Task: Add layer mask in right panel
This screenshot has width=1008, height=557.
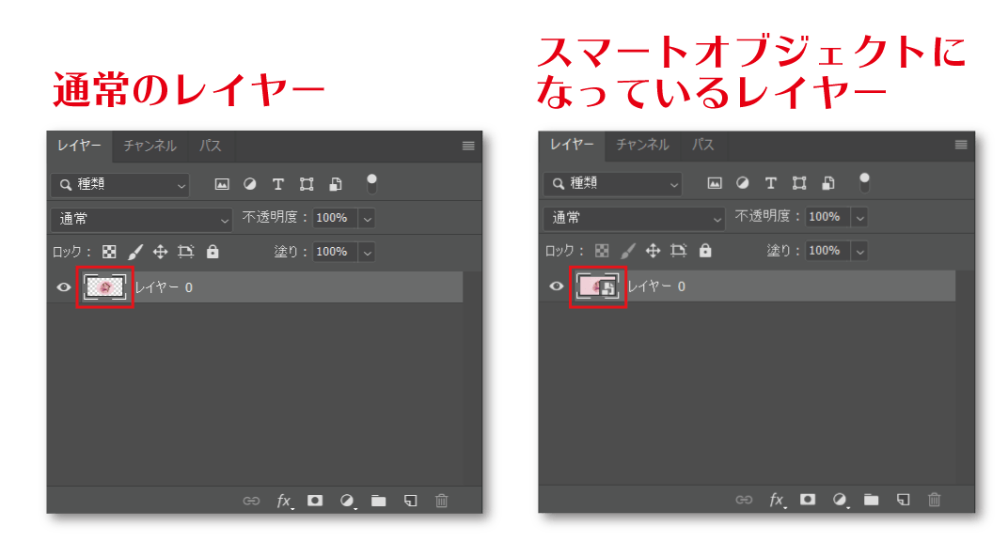Action: [808, 499]
